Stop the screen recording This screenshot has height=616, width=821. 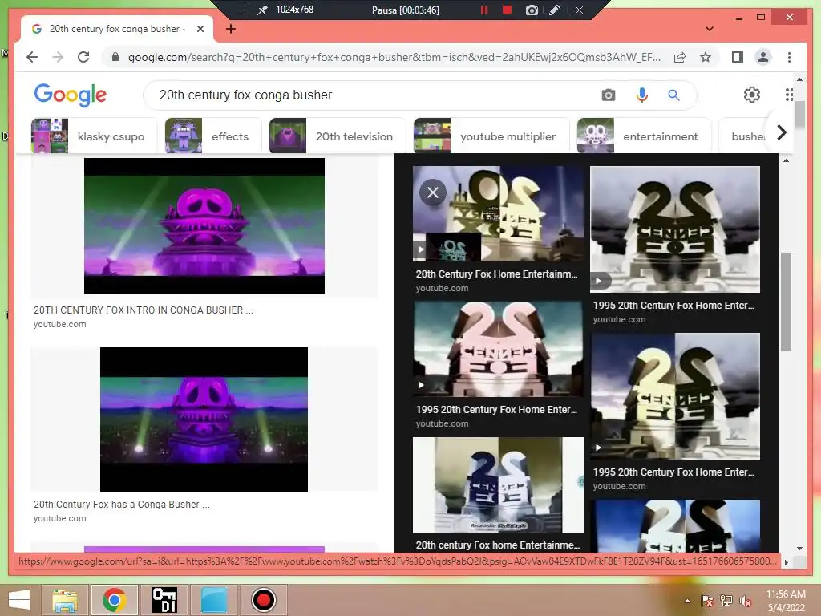coord(507,10)
